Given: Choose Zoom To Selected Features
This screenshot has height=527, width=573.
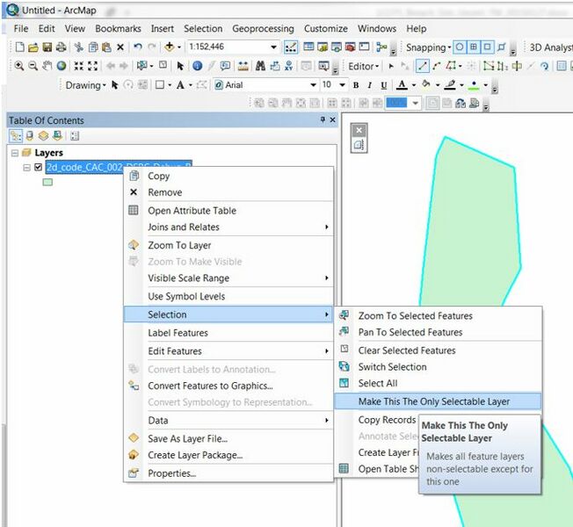Looking at the screenshot, I should [438, 315].
